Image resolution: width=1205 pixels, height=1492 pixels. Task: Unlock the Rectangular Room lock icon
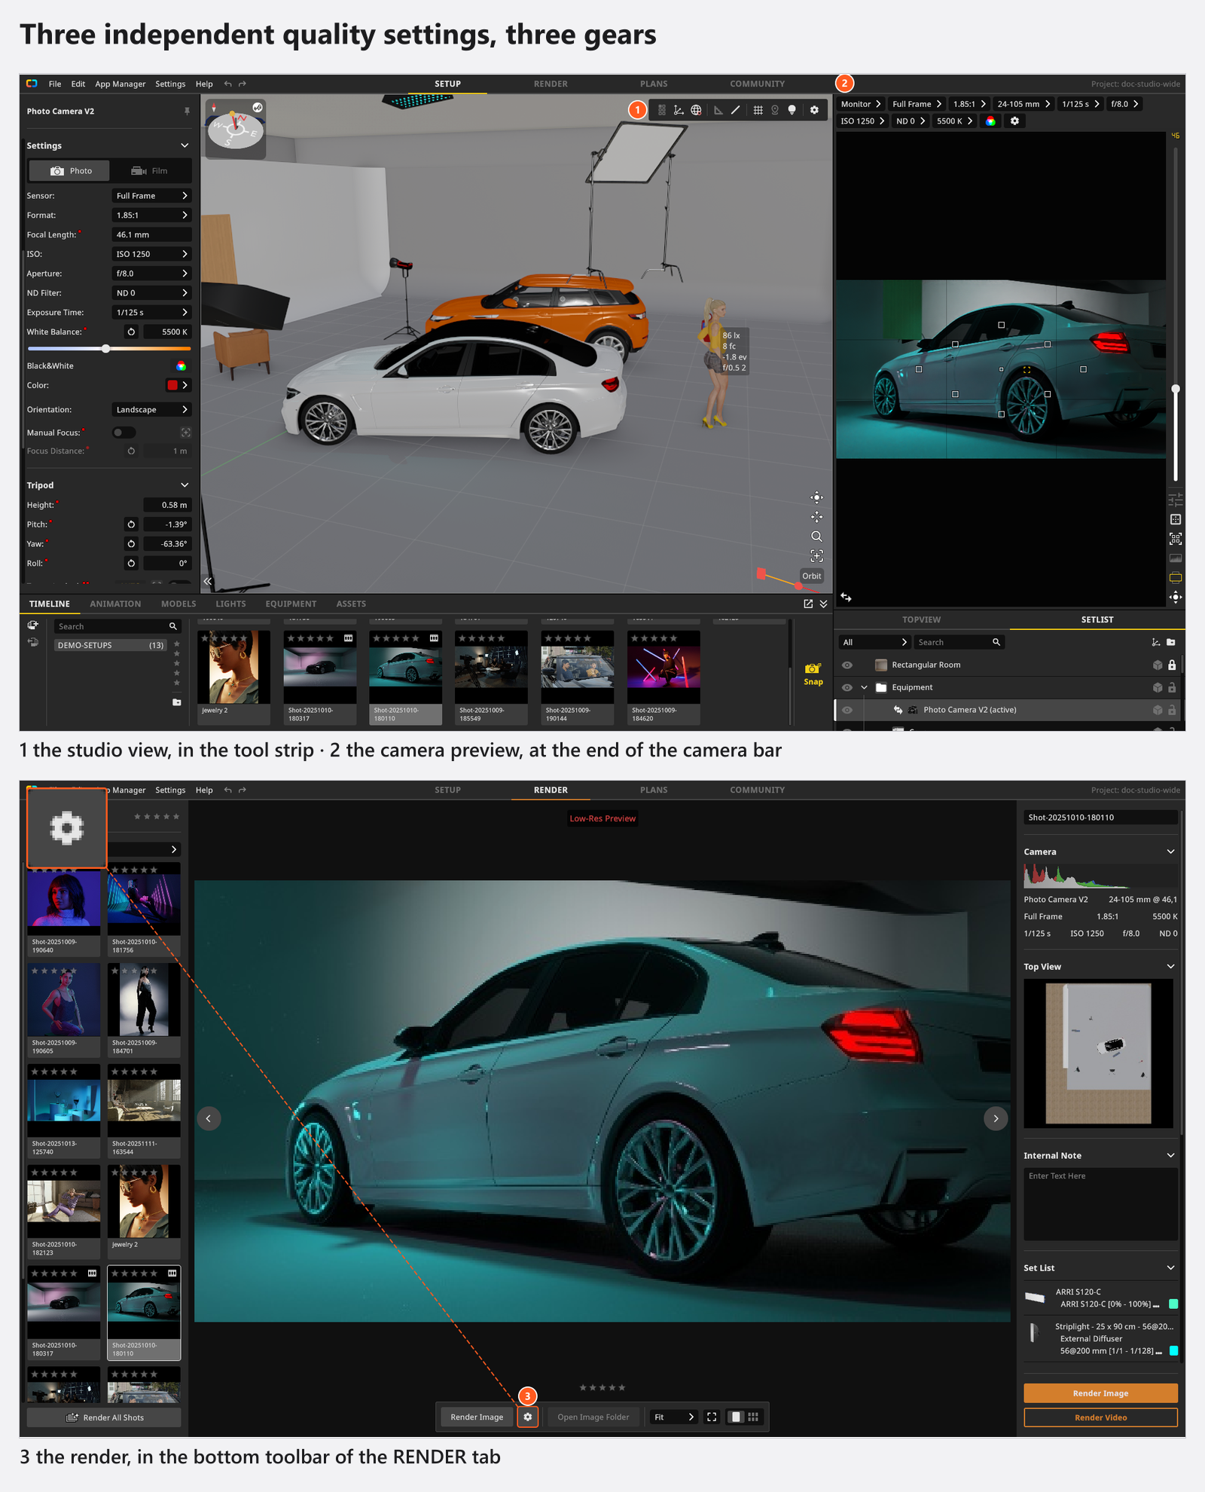click(1172, 665)
